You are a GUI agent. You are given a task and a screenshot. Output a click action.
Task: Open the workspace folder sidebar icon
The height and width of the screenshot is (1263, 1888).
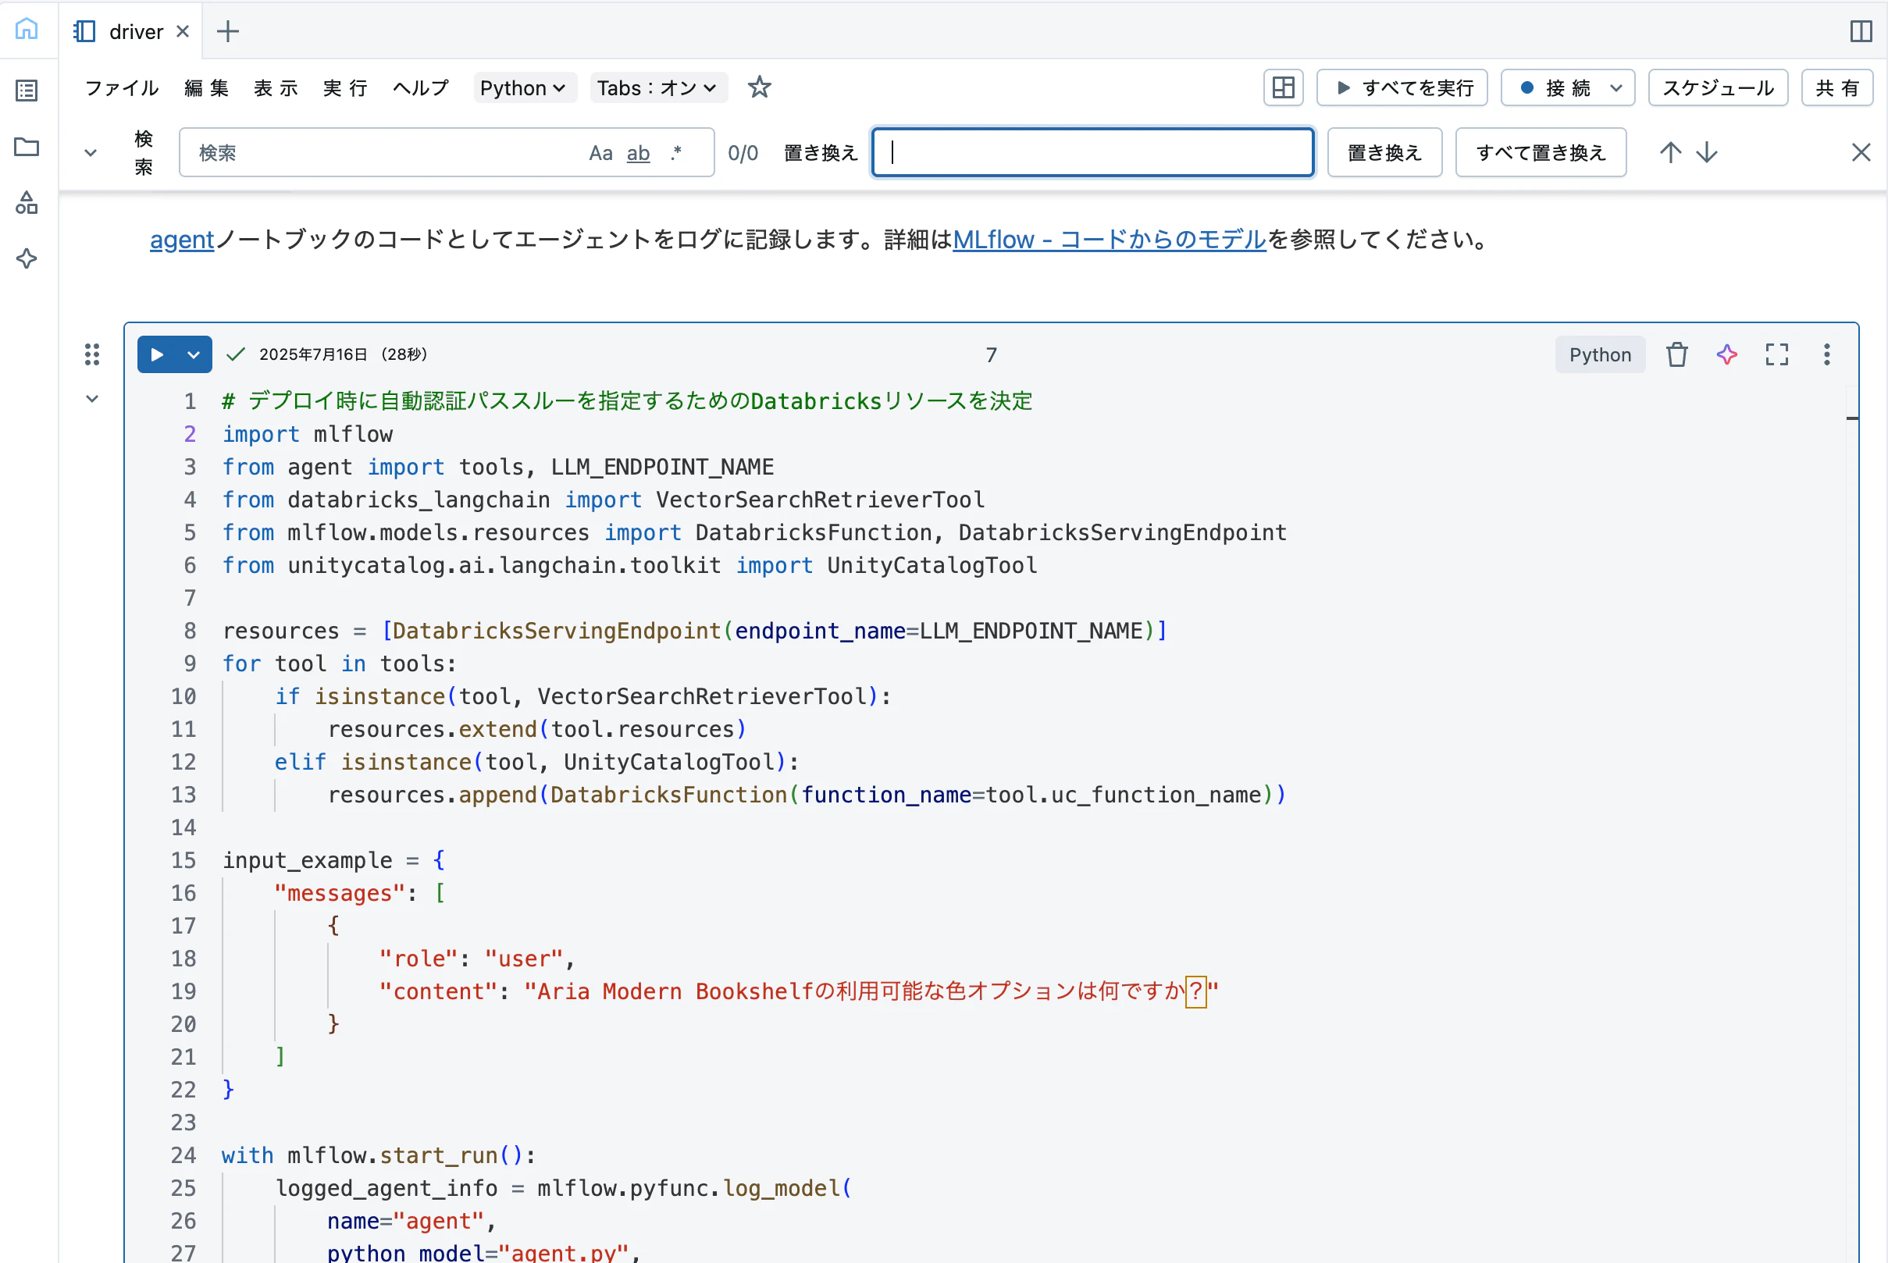pyautogui.click(x=27, y=147)
